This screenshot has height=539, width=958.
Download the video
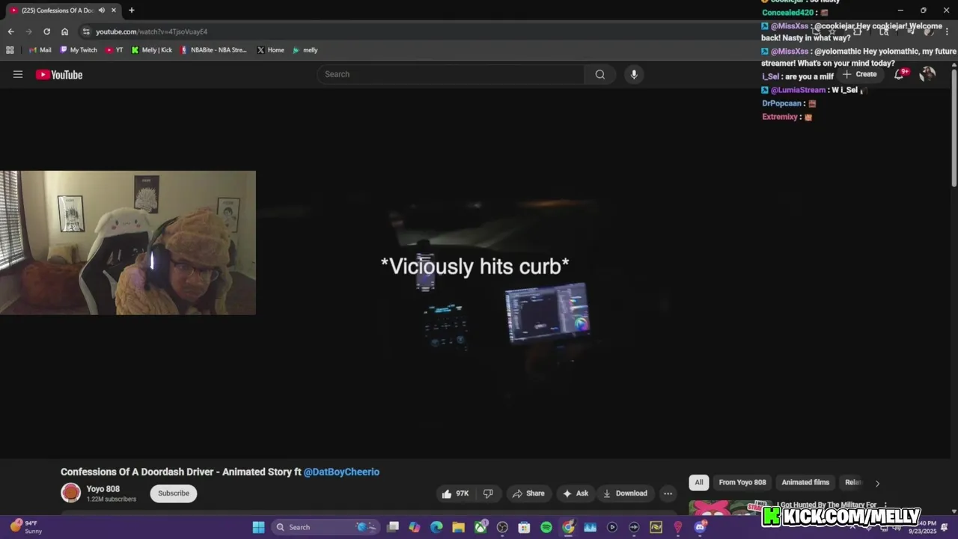626,493
